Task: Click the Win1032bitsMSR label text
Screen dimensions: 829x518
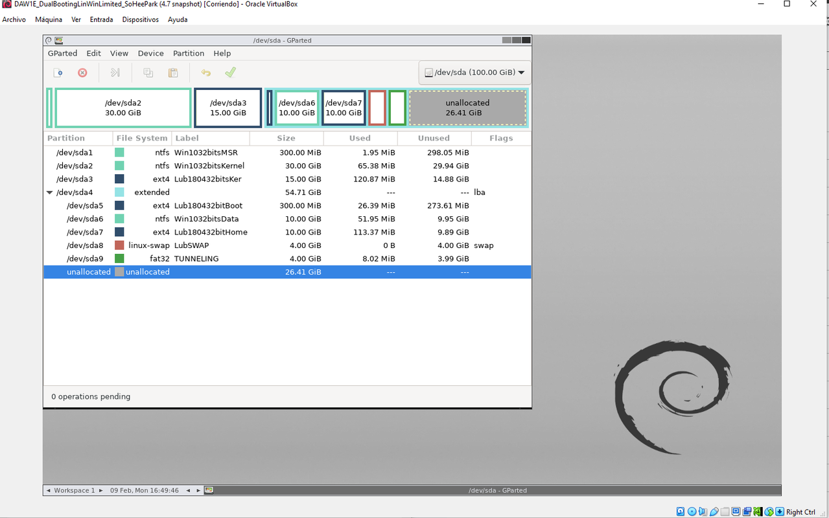Action: click(x=205, y=153)
